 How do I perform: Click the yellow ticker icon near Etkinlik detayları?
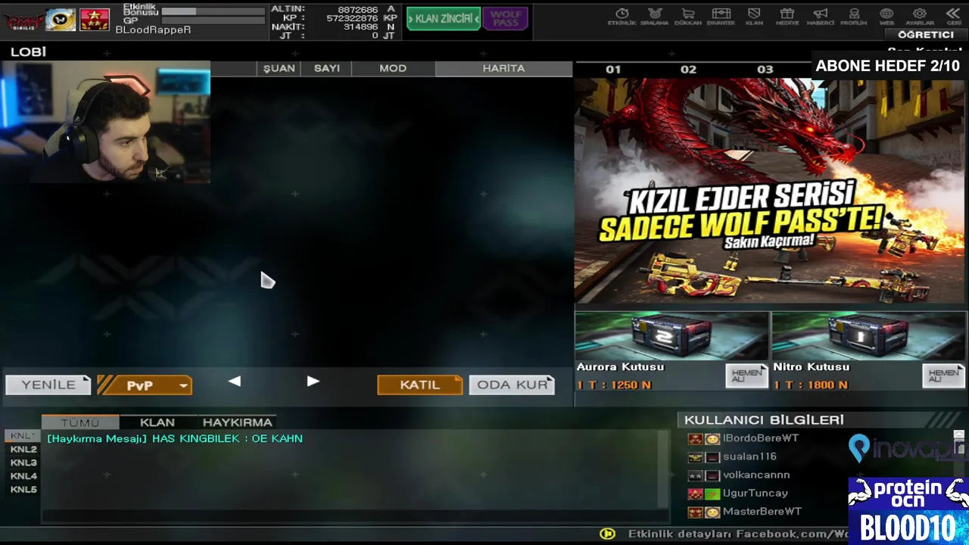pos(607,534)
